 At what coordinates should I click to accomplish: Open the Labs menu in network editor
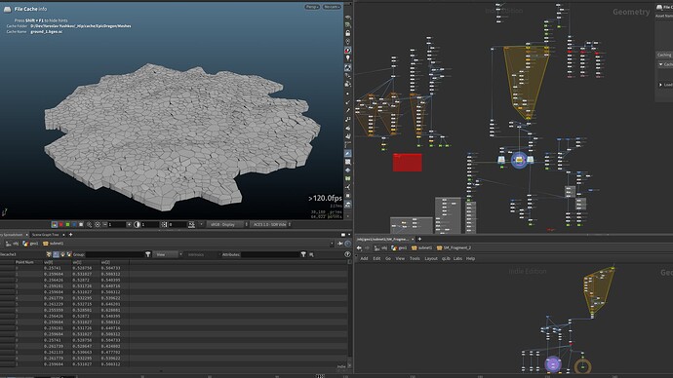point(458,258)
